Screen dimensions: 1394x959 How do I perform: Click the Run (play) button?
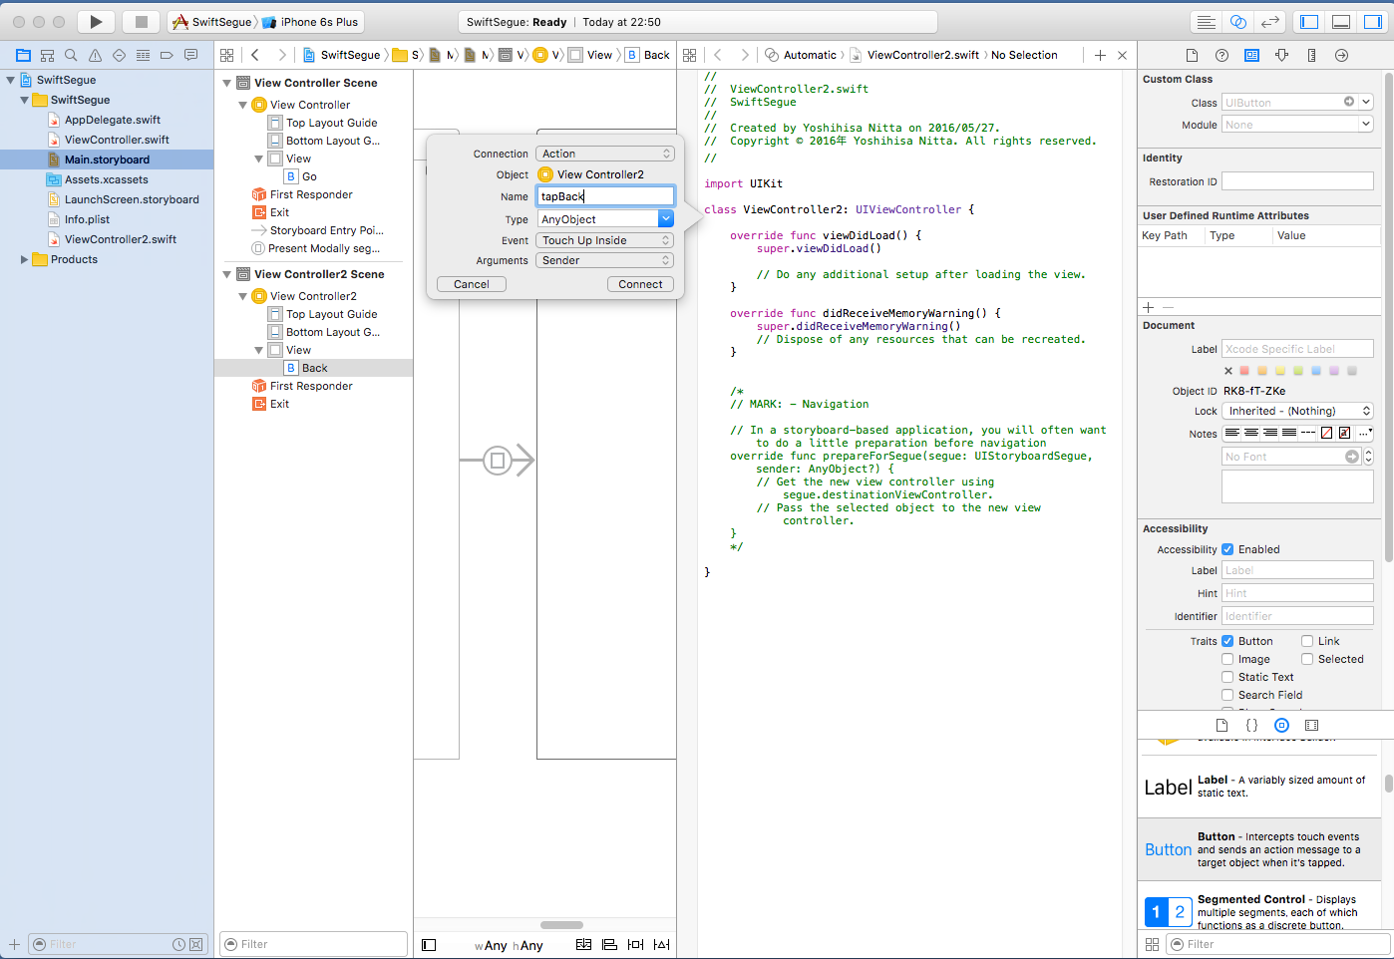click(x=96, y=22)
